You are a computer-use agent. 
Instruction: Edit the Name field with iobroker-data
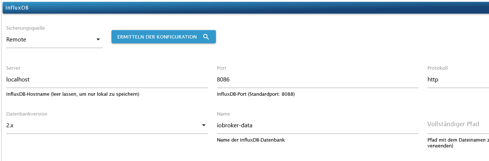[x=317, y=125]
